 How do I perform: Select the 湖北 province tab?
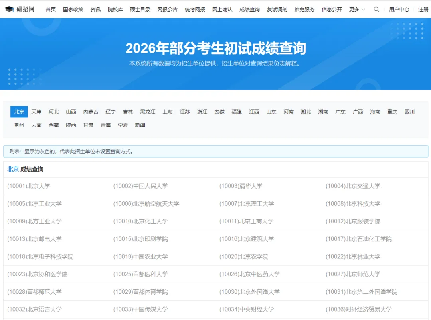(x=306, y=111)
